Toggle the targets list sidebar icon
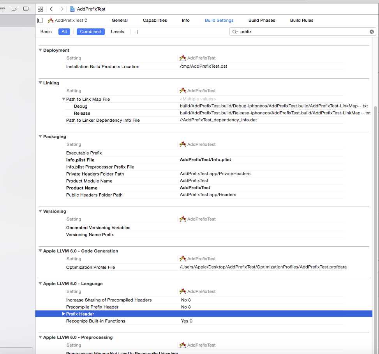 click(x=40, y=20)
